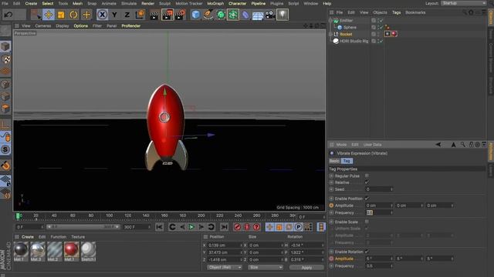Add a Camera object
Screen dimensions: 494x277
pos(270,15)
